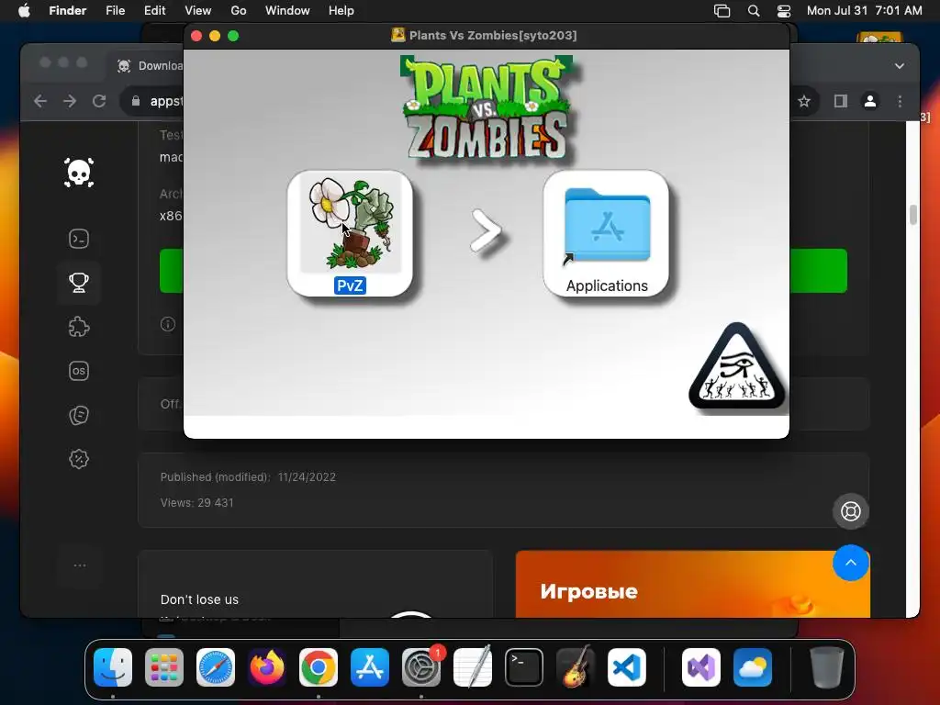Go back in the Chrome window
The image size is (940, 705).
pos(40,101)
